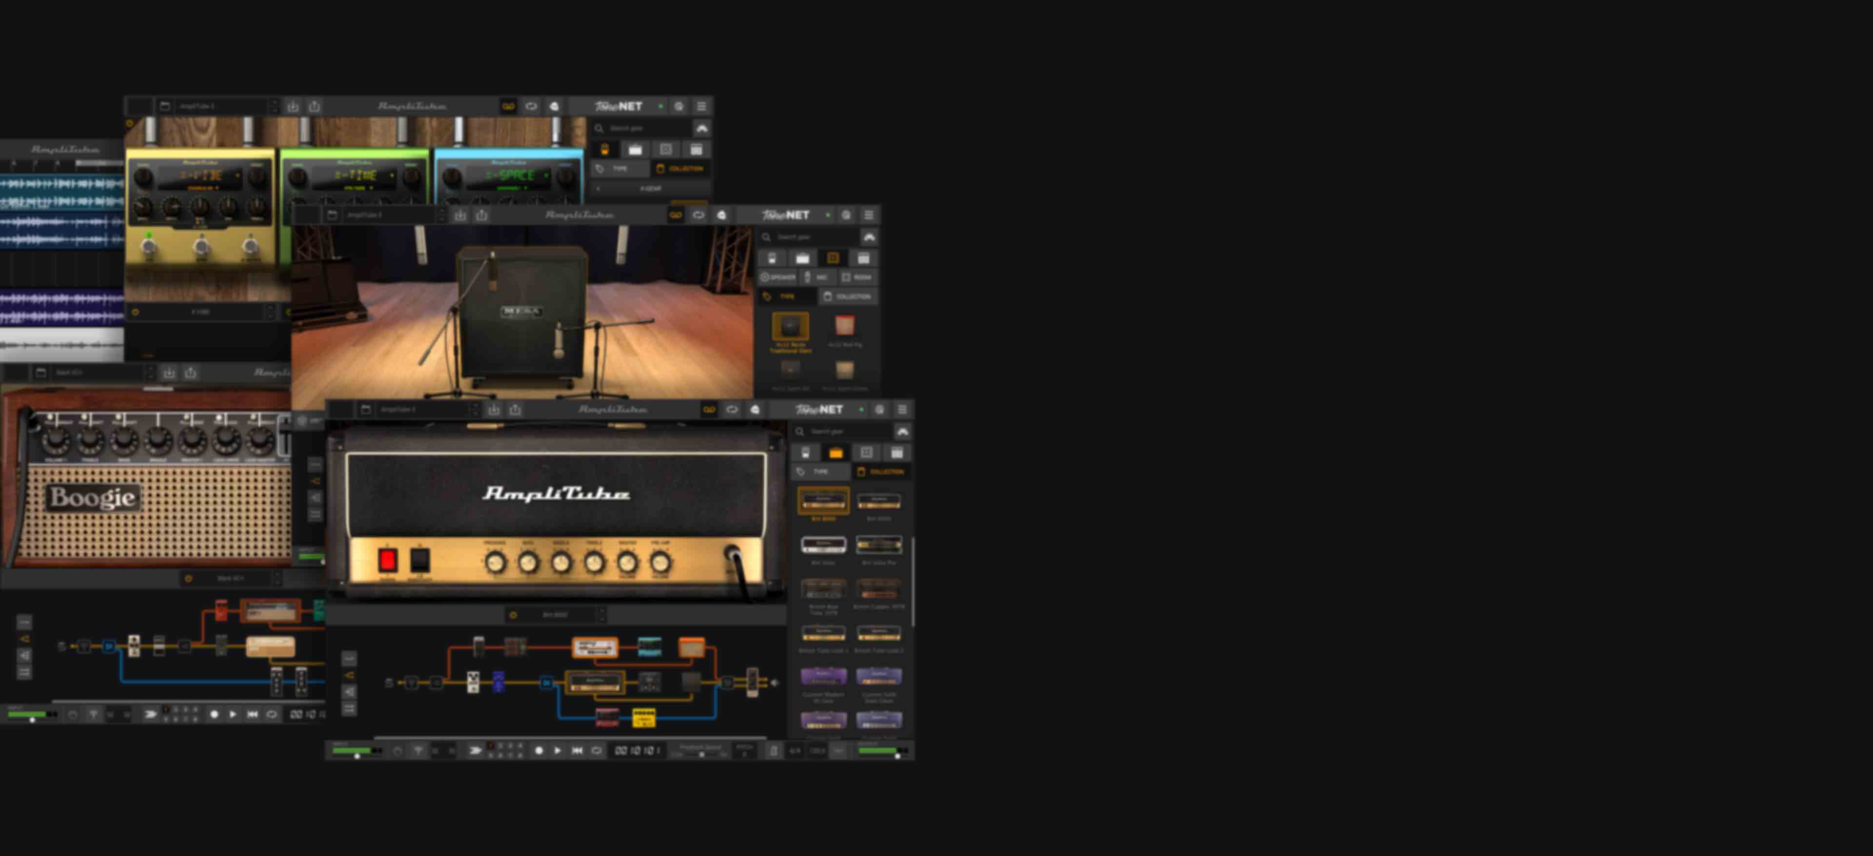Flip red power switch on AmpliTube amp

coord(388,560)
